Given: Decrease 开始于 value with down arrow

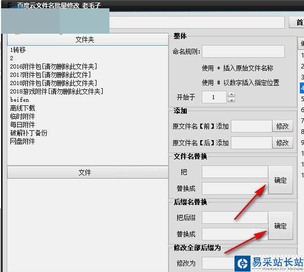Looking at the screenshot, I should click(x=231, y=100).
